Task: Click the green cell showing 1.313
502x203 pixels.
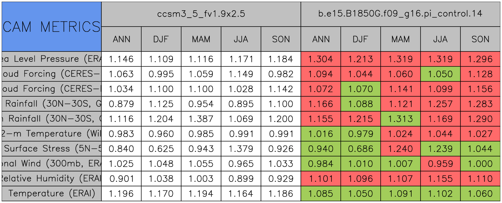Action: click(401, 119)
